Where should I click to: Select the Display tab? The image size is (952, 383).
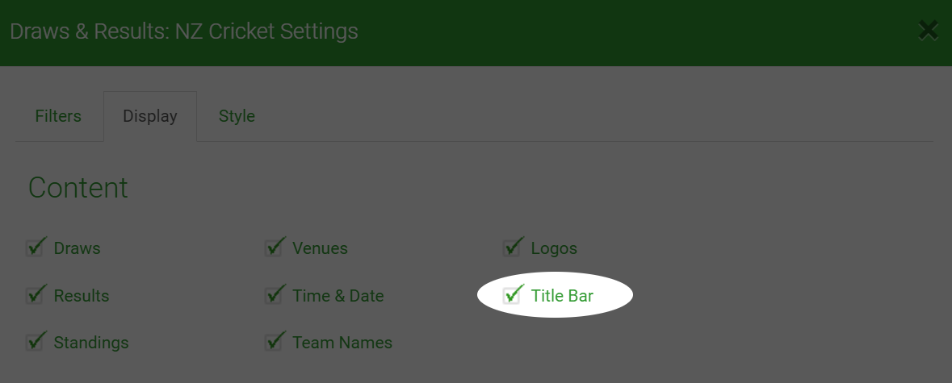click(x=150, y=116)
